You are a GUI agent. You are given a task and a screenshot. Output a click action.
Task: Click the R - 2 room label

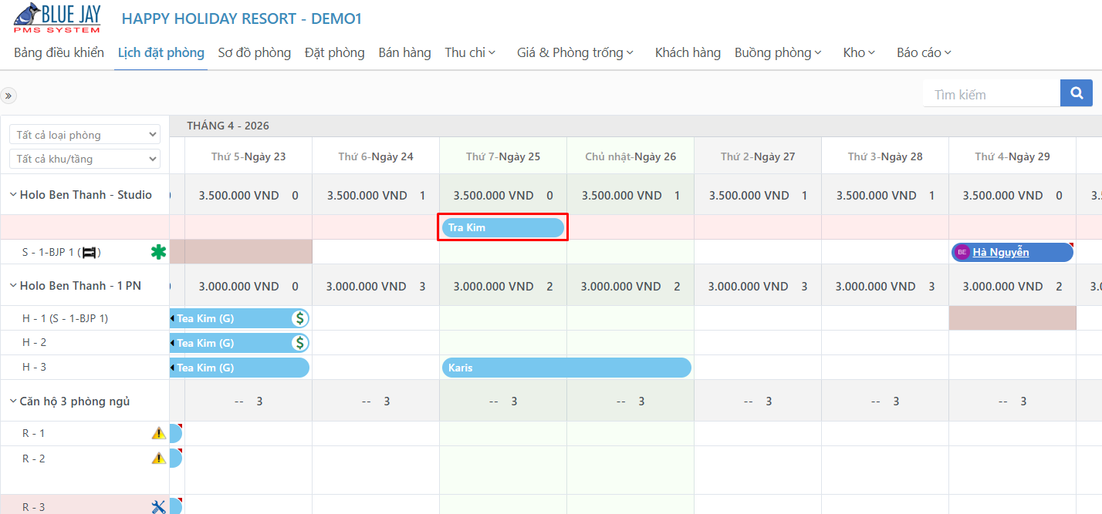point(34,459)
